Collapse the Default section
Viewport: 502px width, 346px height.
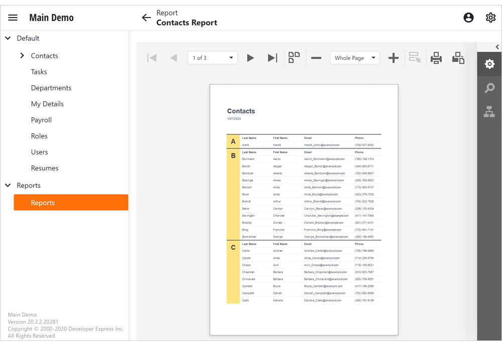8,38
